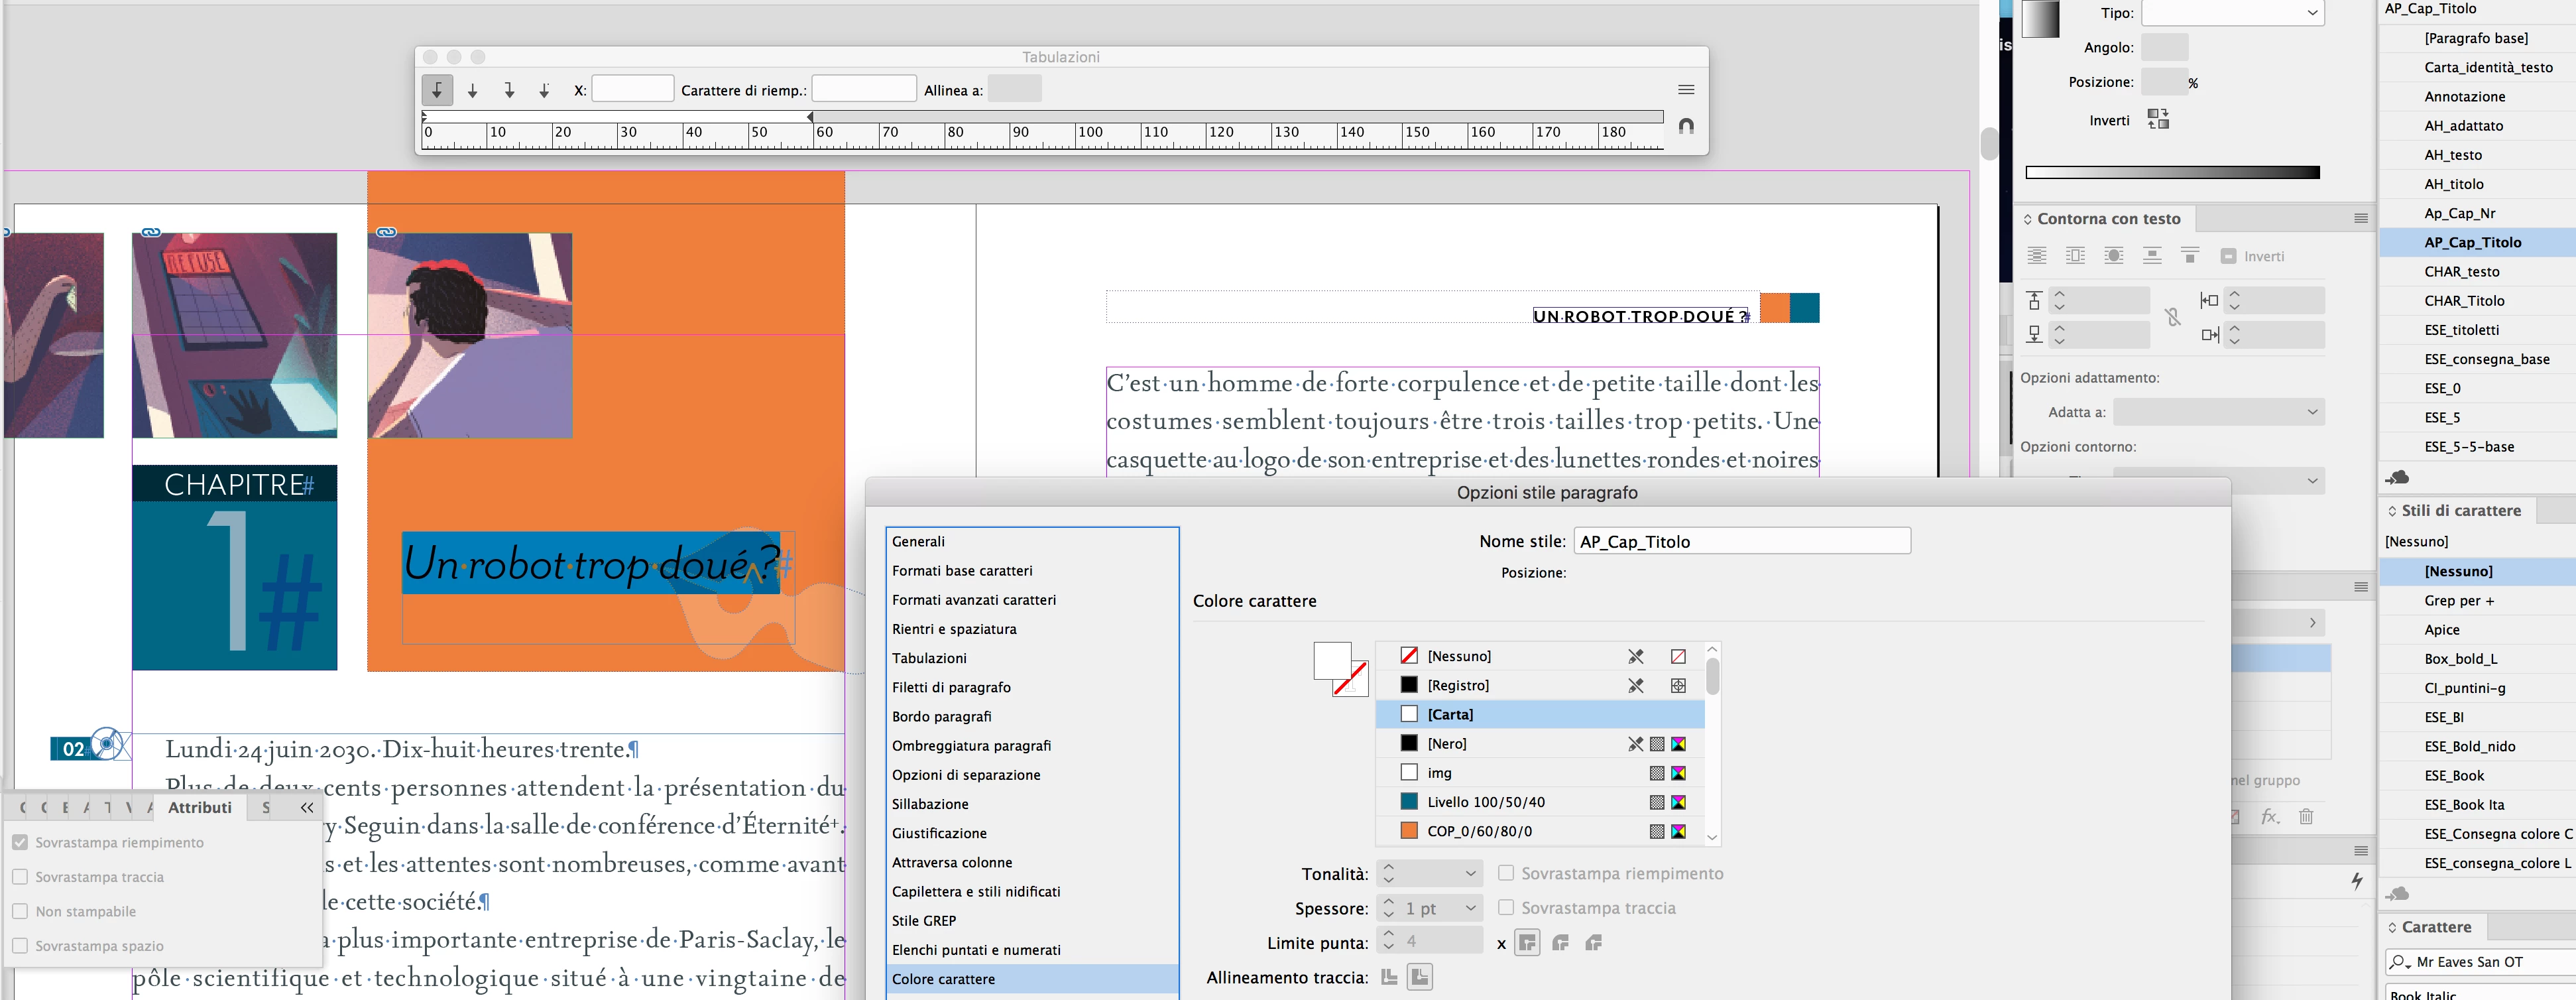The height and width of the screenshot is (1000, 2576).
Task: Click the Nome stile text field
Action: click(1741, 541)
